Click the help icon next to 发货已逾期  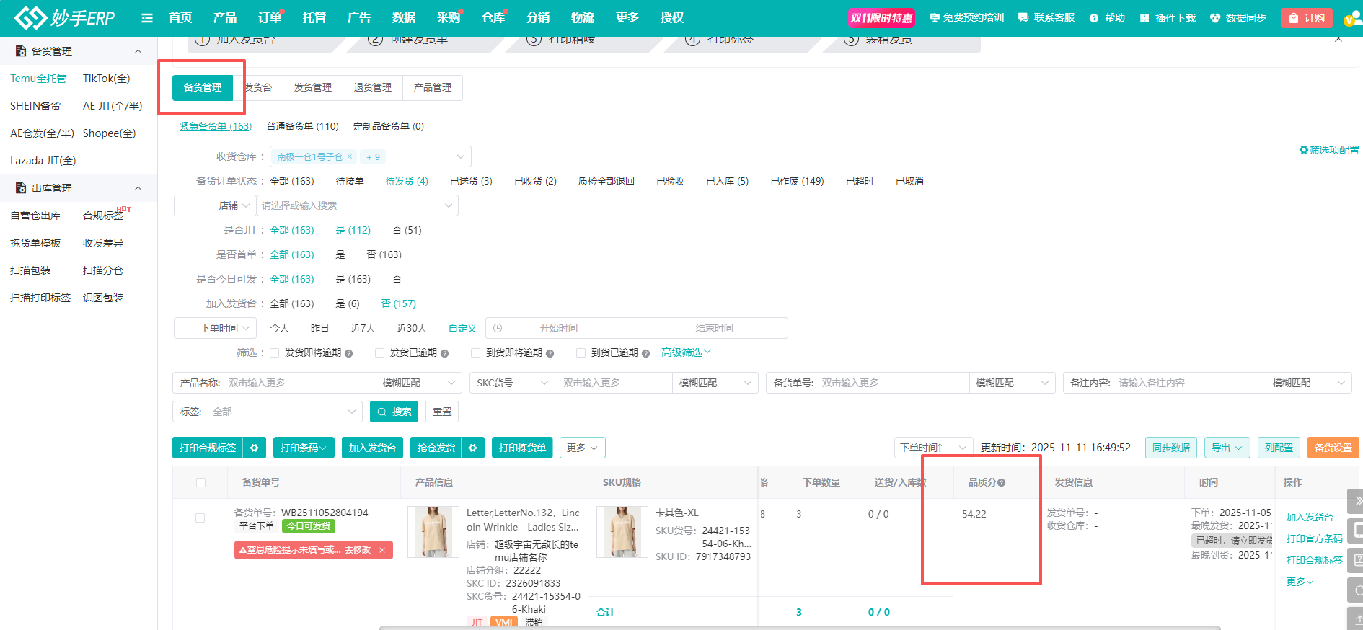pos(445,353)
